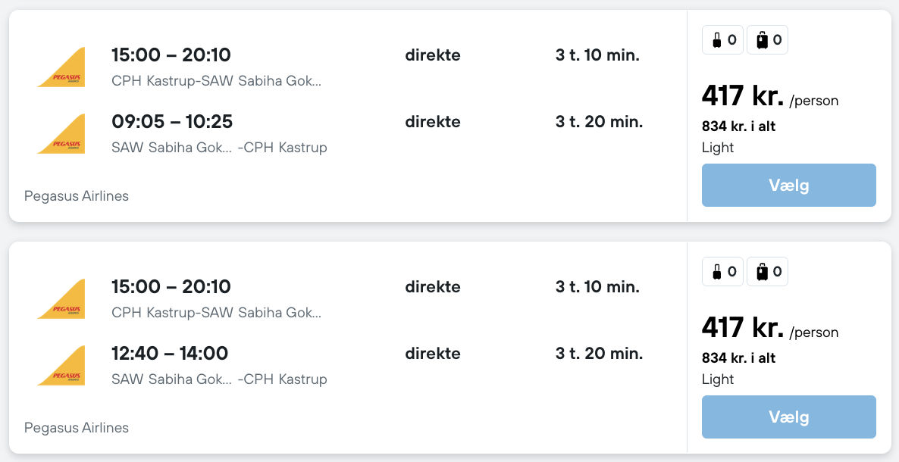This screenshot has width=899, height=462.
Task: Click carry-on bag icon in first card
Action: tap(716, 40)
